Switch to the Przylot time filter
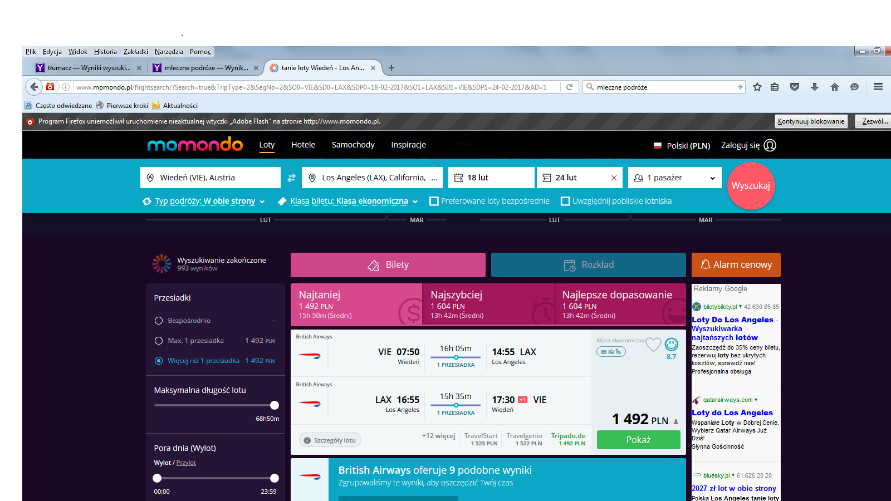 (186, 463)
